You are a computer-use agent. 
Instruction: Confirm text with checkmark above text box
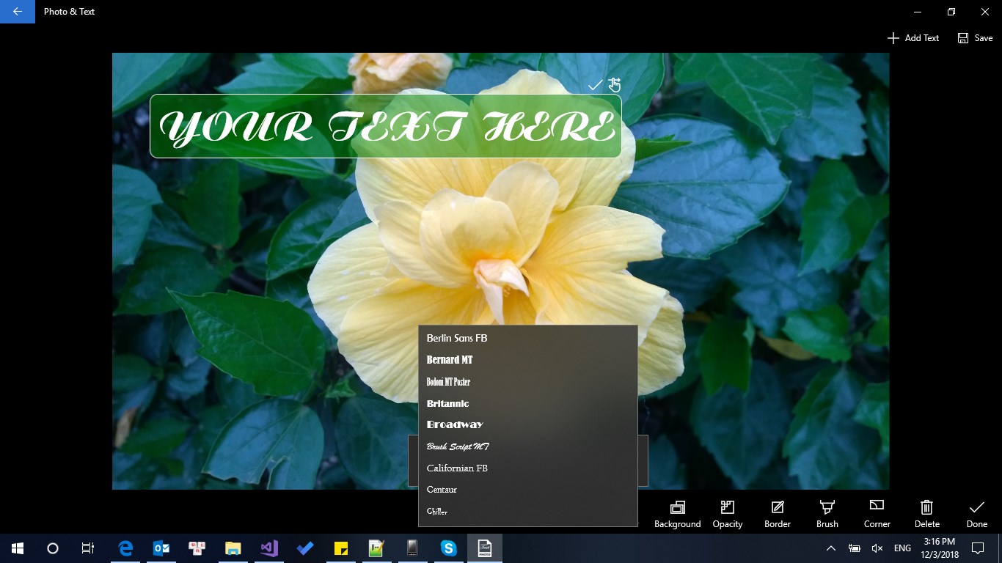[x=595, y=85]
